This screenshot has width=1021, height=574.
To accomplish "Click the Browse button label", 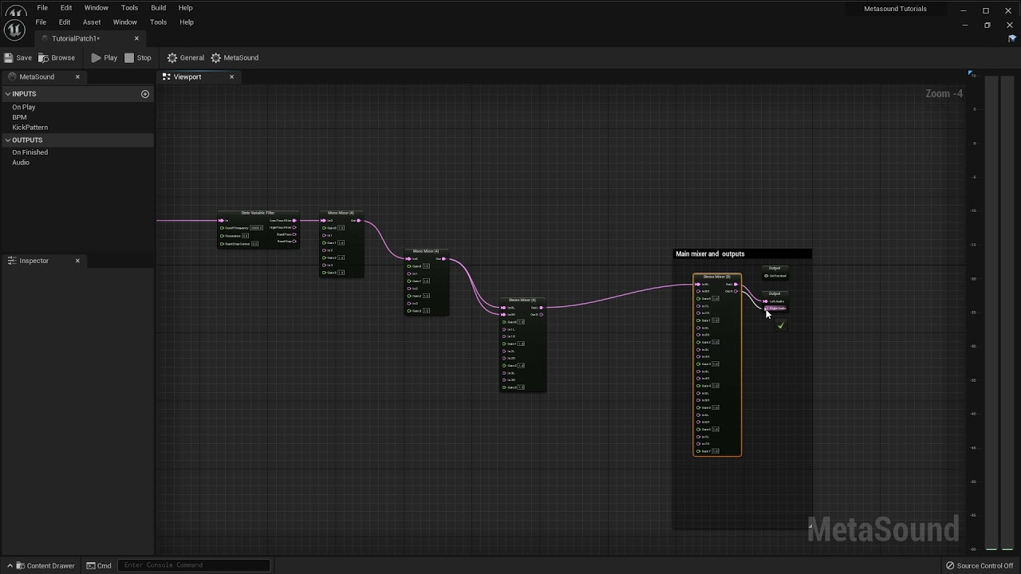I will (x=63, y=57).
